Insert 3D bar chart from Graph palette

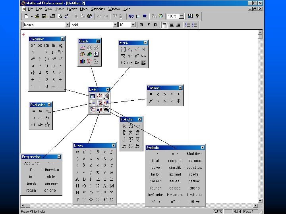click(83, 61)
